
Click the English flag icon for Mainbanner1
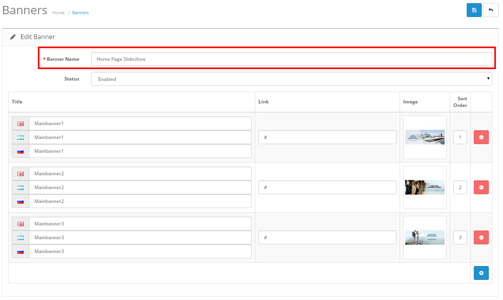click(x=21, y=124)
